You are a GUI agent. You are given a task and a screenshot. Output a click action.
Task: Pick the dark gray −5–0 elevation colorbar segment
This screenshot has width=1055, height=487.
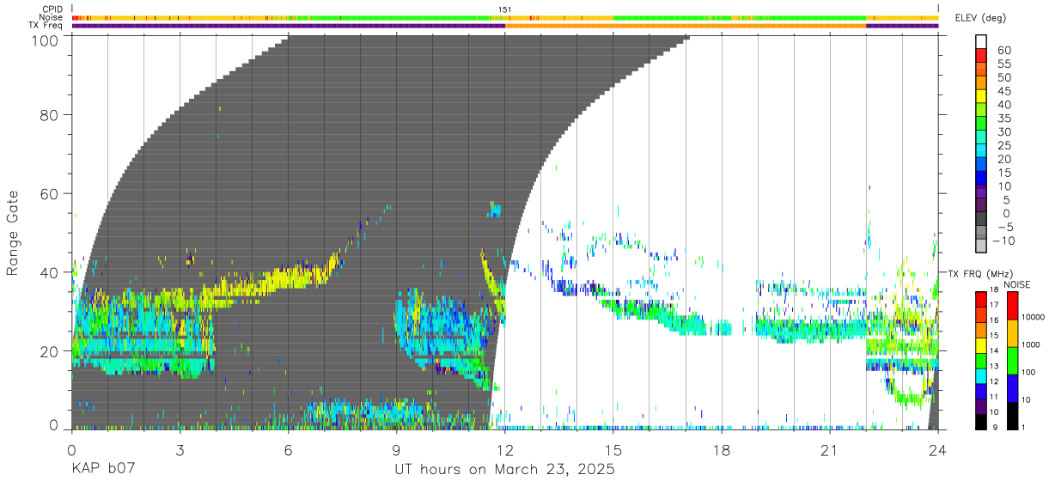click(x=982, y=220)
